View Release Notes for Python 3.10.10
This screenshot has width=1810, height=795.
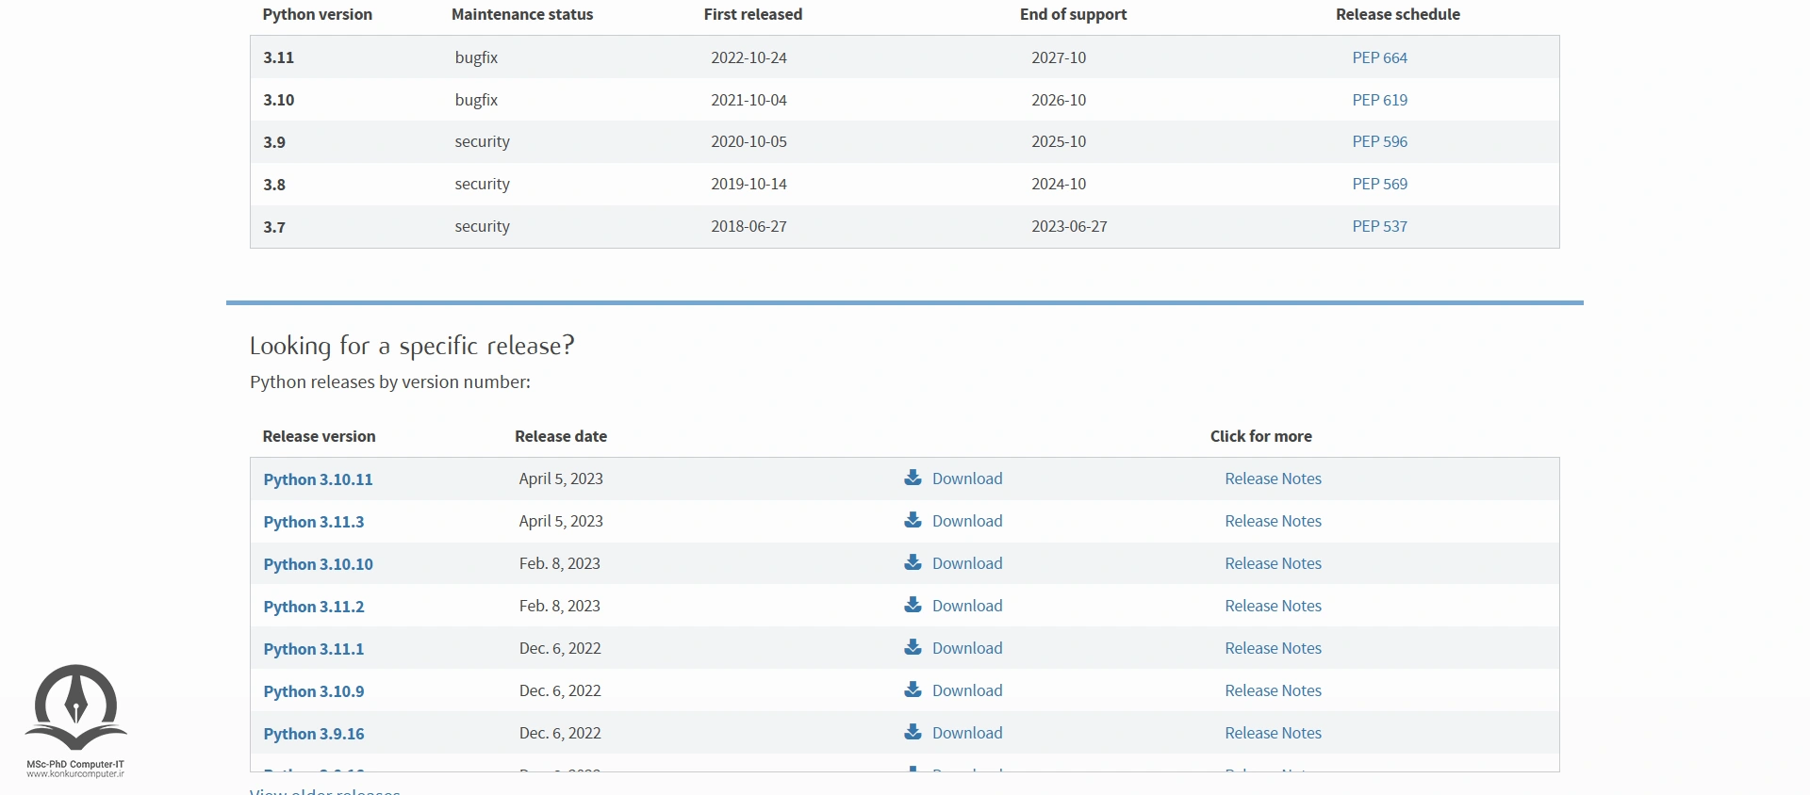pyautogui.click(x=1273, y=563)
